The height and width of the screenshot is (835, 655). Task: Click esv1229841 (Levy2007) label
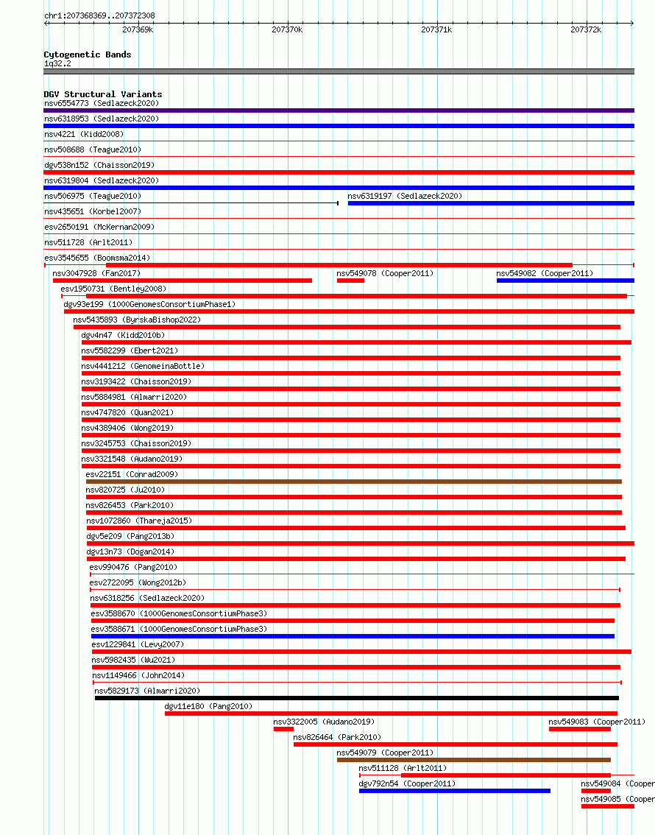[138, 644]
